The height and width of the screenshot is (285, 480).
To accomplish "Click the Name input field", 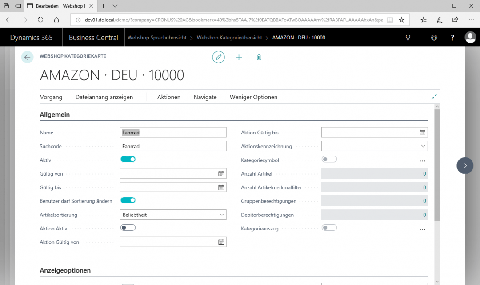I will pyautogui.click(x=173, y=133).
